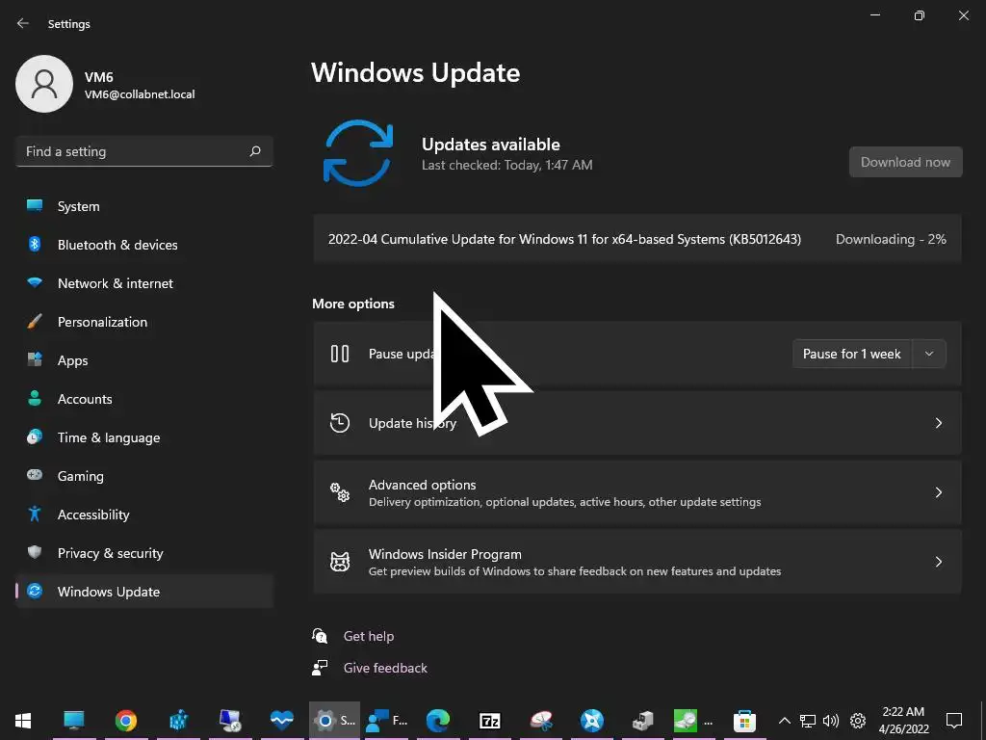Click the gear icon in system tray
Viewport: 986px width, 740px height.
(858, 721)
